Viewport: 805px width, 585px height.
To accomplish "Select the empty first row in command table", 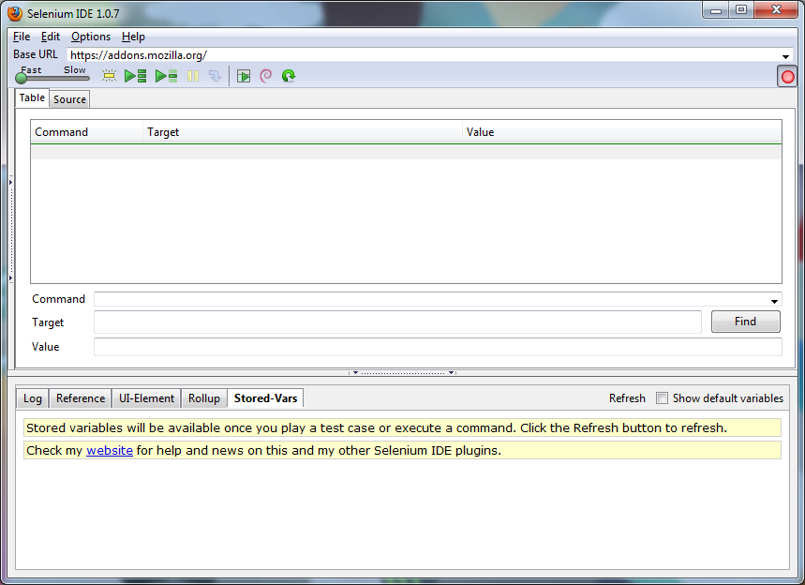I will click(406, 152).
